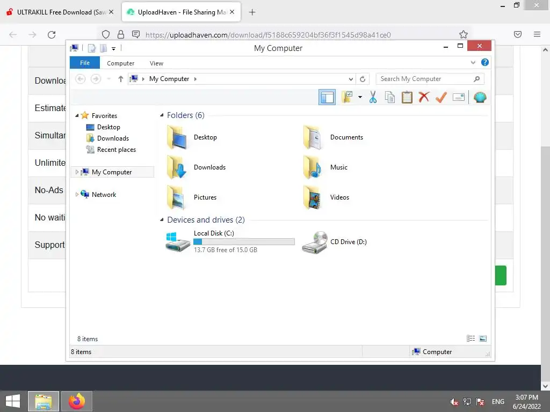This screenshot has width=550, height=412.
Task: Click Firefox icon in taskbar
Action: [77, 401]
